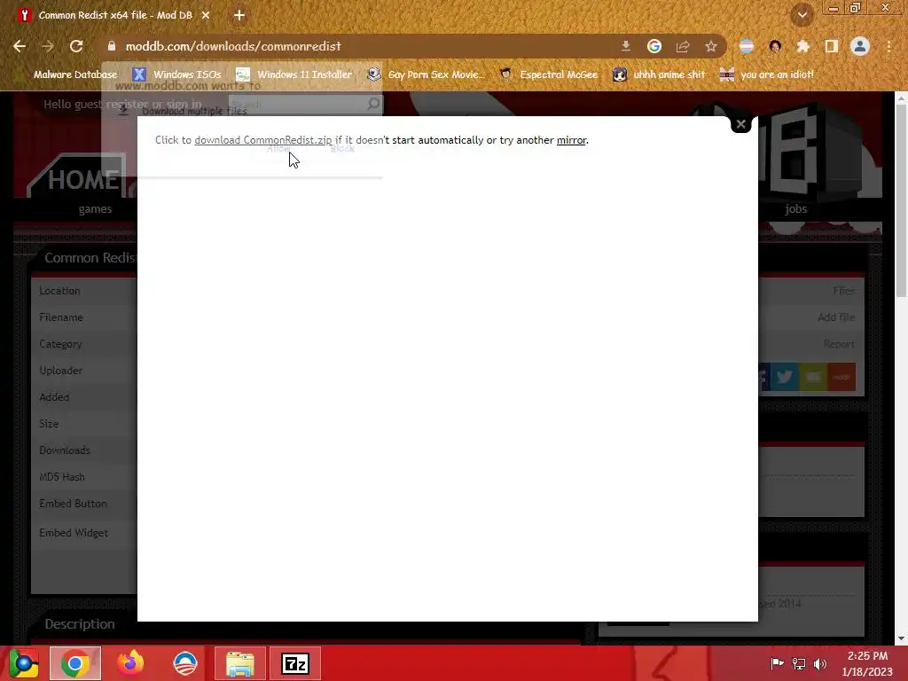The width and height of the screenshot is (908, 681).
Task: View site information padlock icon
Action: (x=112, y=46)
